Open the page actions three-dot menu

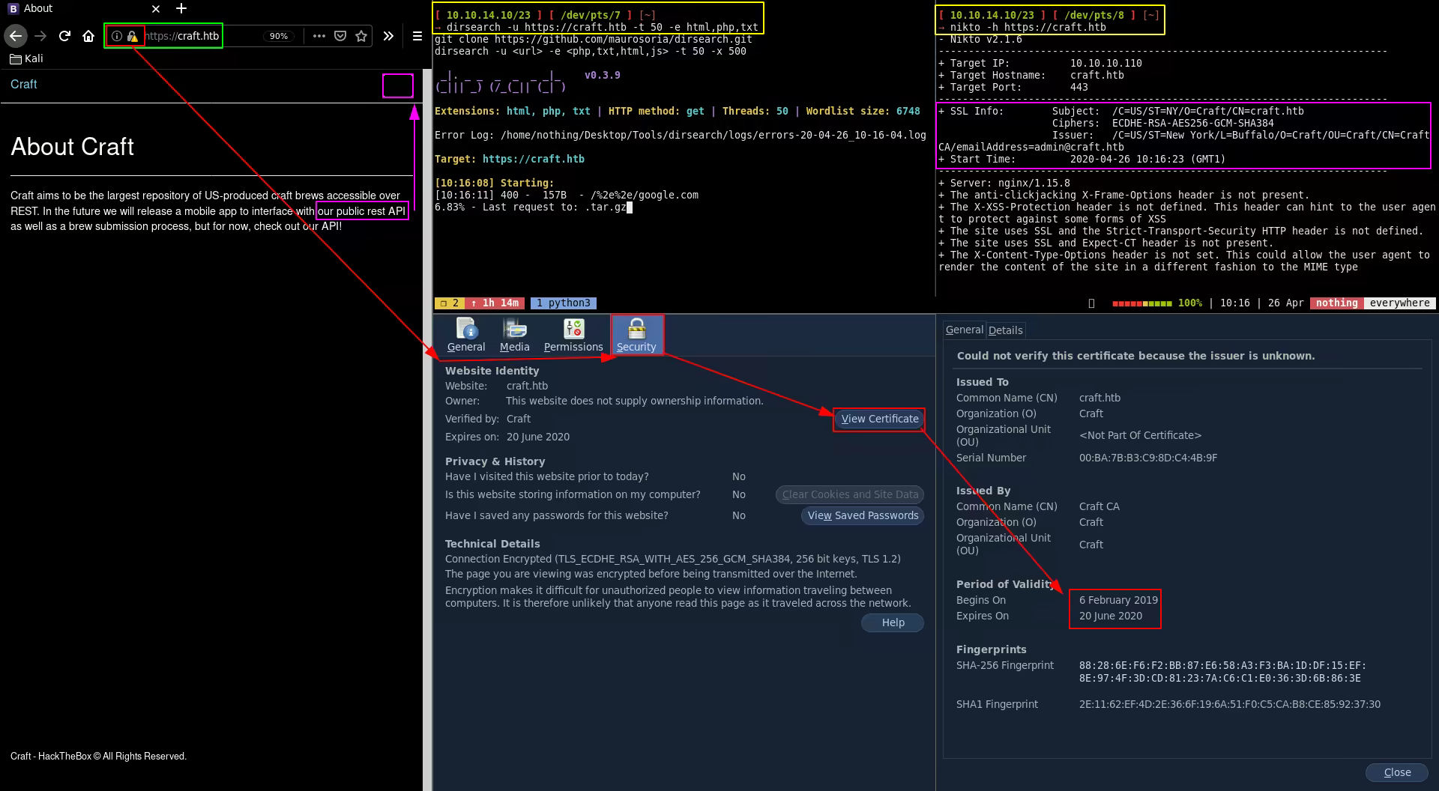point(319,36)
